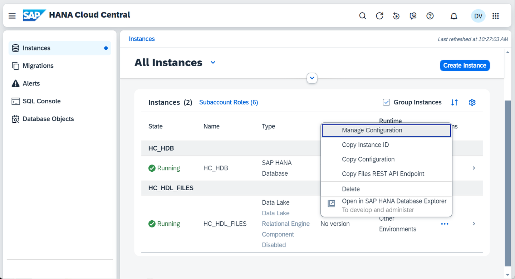Click the Running status icon for HC_HDB
The width and height of the screenshot is (515, 279).
pyautogui.click(x=152, y=168)
